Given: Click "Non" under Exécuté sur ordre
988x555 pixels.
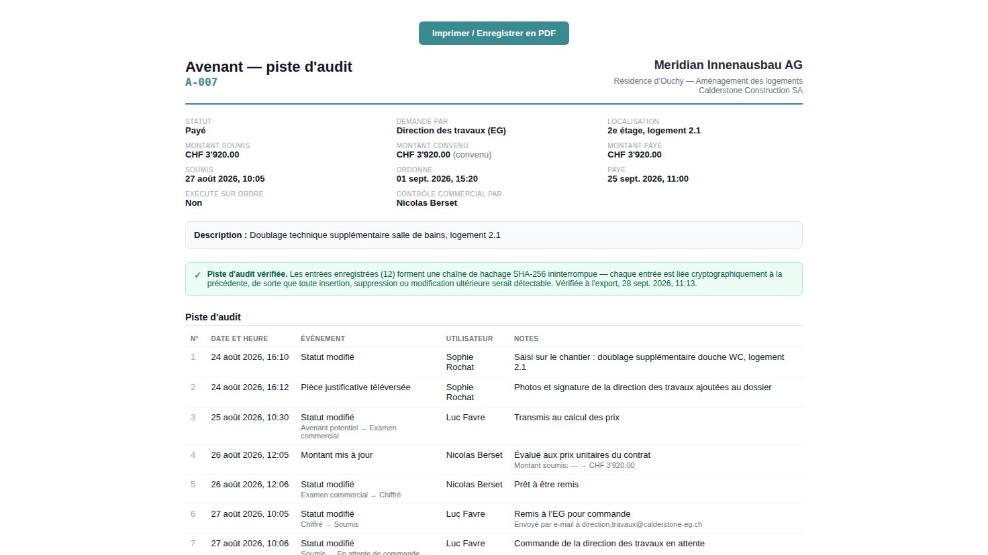Looking at the screenshot, I should point(193,203).
